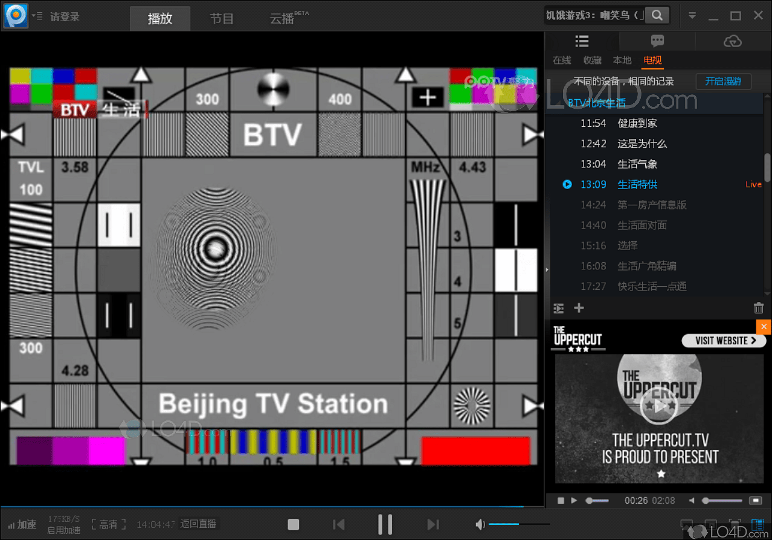This screenshot has height=540, width=772.
Task: Select the 15:16 选择 program
Action: 655,246
